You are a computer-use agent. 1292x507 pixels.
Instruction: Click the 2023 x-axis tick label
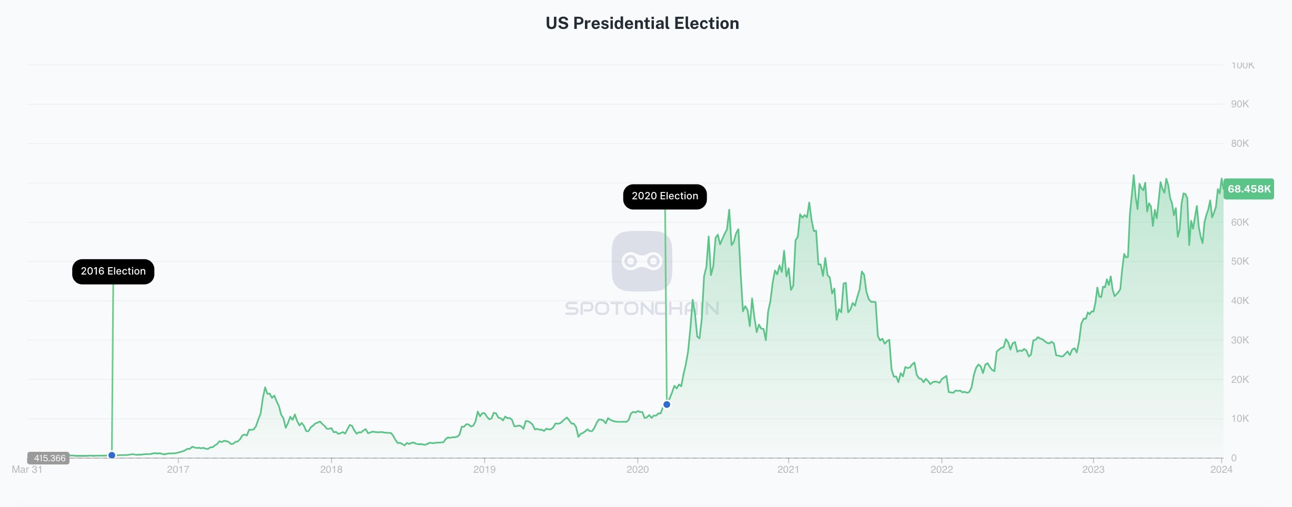pos(1094,470)
